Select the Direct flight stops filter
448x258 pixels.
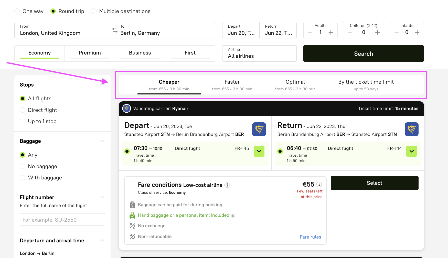[23, 110]
